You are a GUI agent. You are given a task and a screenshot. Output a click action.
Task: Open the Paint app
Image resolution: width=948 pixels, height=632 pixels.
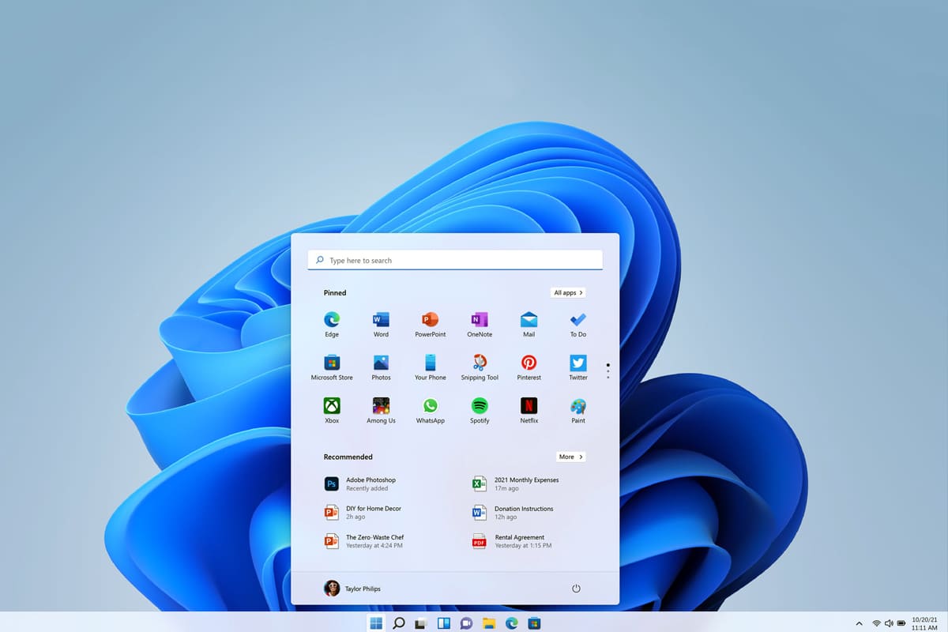(x=578, y=411)
